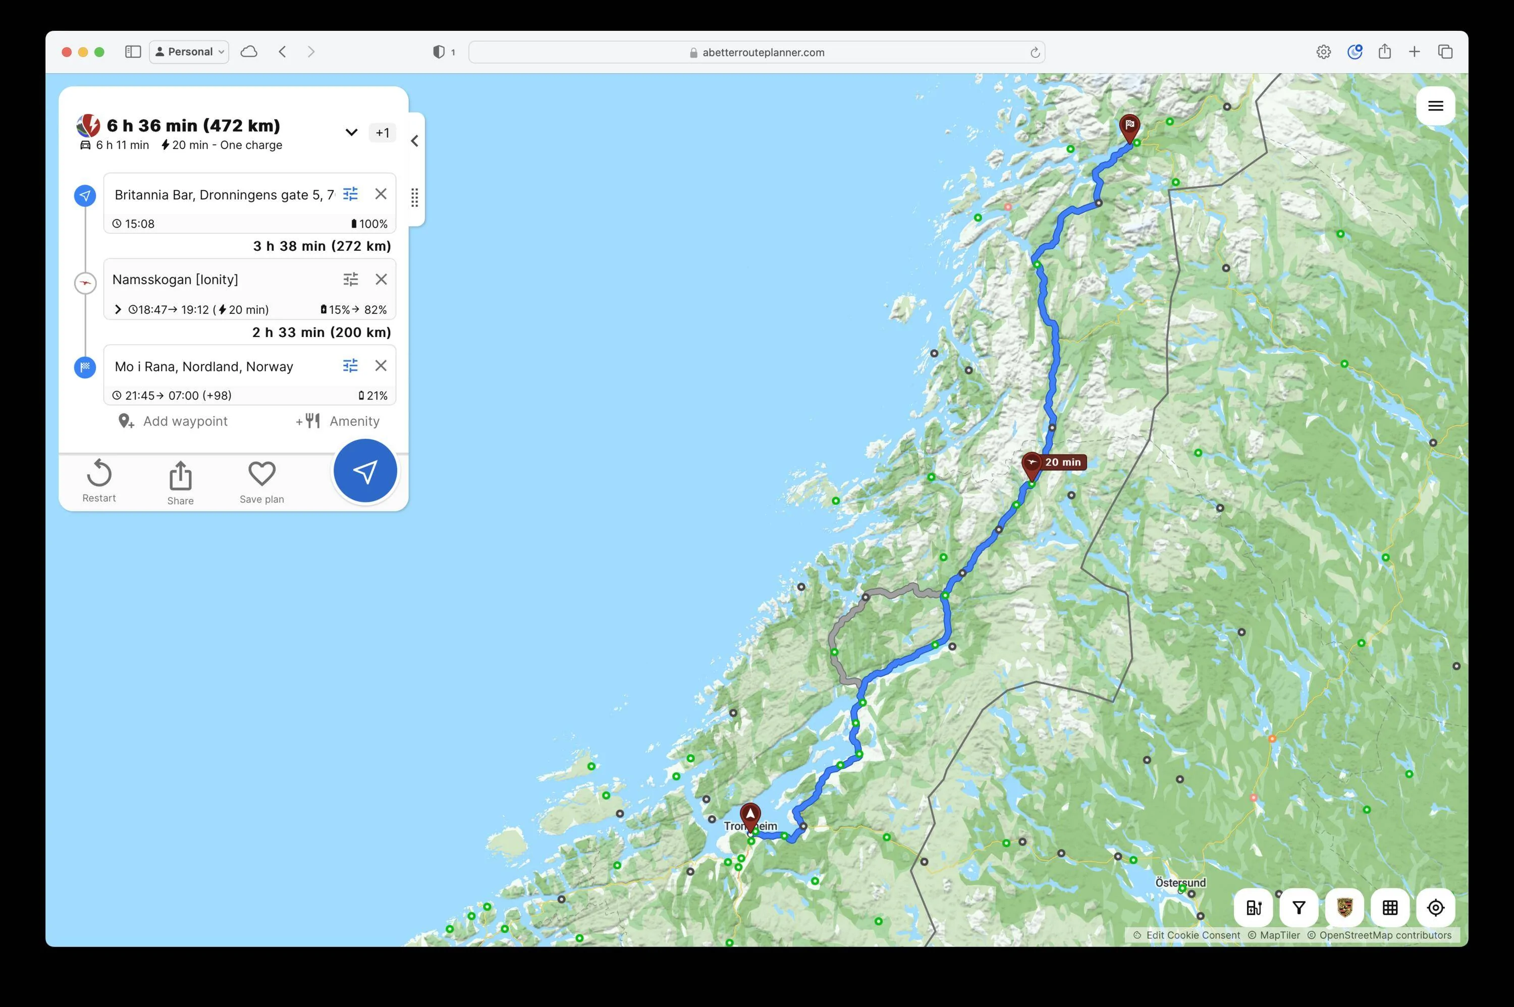Image resolution: width=1514 pixels, height=1007 pixels.
Task: Add a new waypoint
Action: click(x=174, y=421)
